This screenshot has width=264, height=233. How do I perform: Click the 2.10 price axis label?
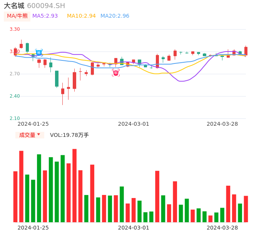point(15,118)
